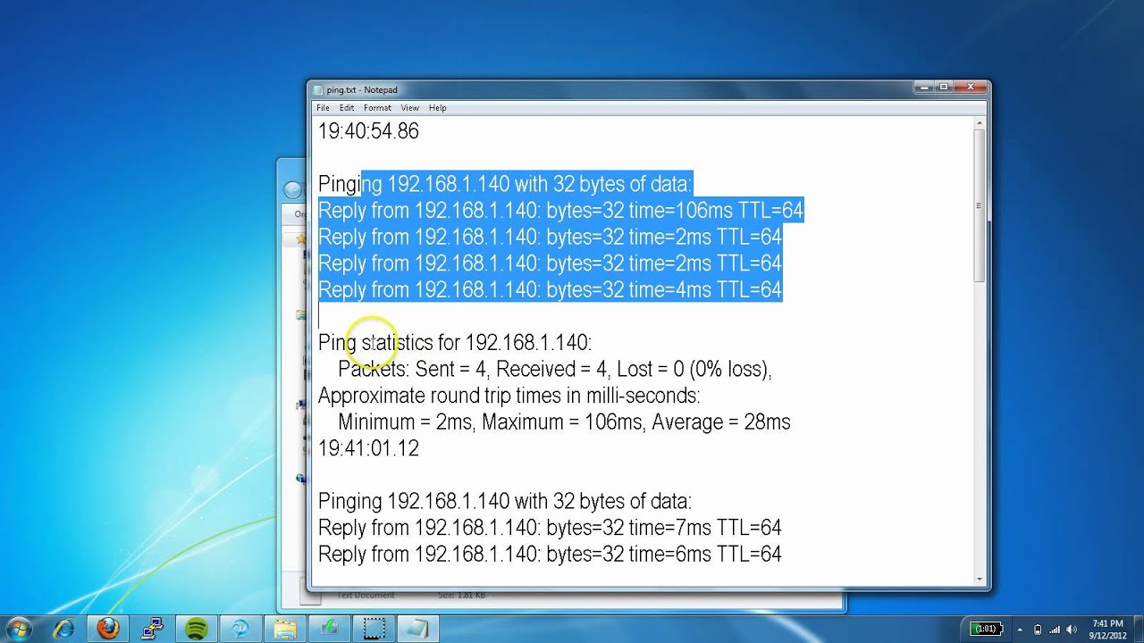Switch to Windows Explorer folder taskbar icon
Screen dimensions: 1144x643
pyautogui.click(x=283, y=629)
